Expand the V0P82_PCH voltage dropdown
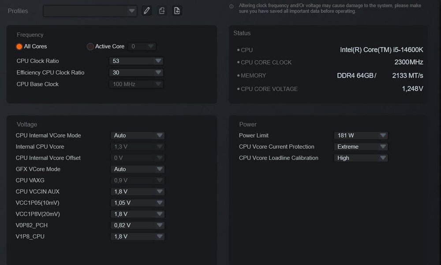This screenshot has height=265, width=441. point(137,225)
